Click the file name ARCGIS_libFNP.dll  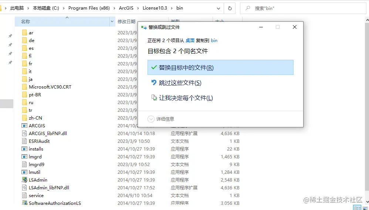tap(48, 134)
